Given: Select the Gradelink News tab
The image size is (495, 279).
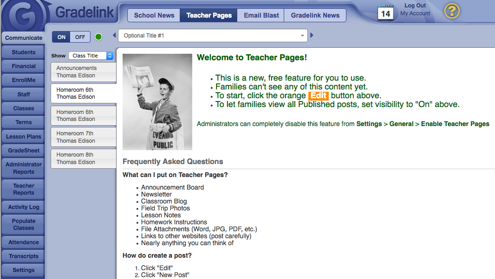Looking at the screenshot, I should coord(315,15).
